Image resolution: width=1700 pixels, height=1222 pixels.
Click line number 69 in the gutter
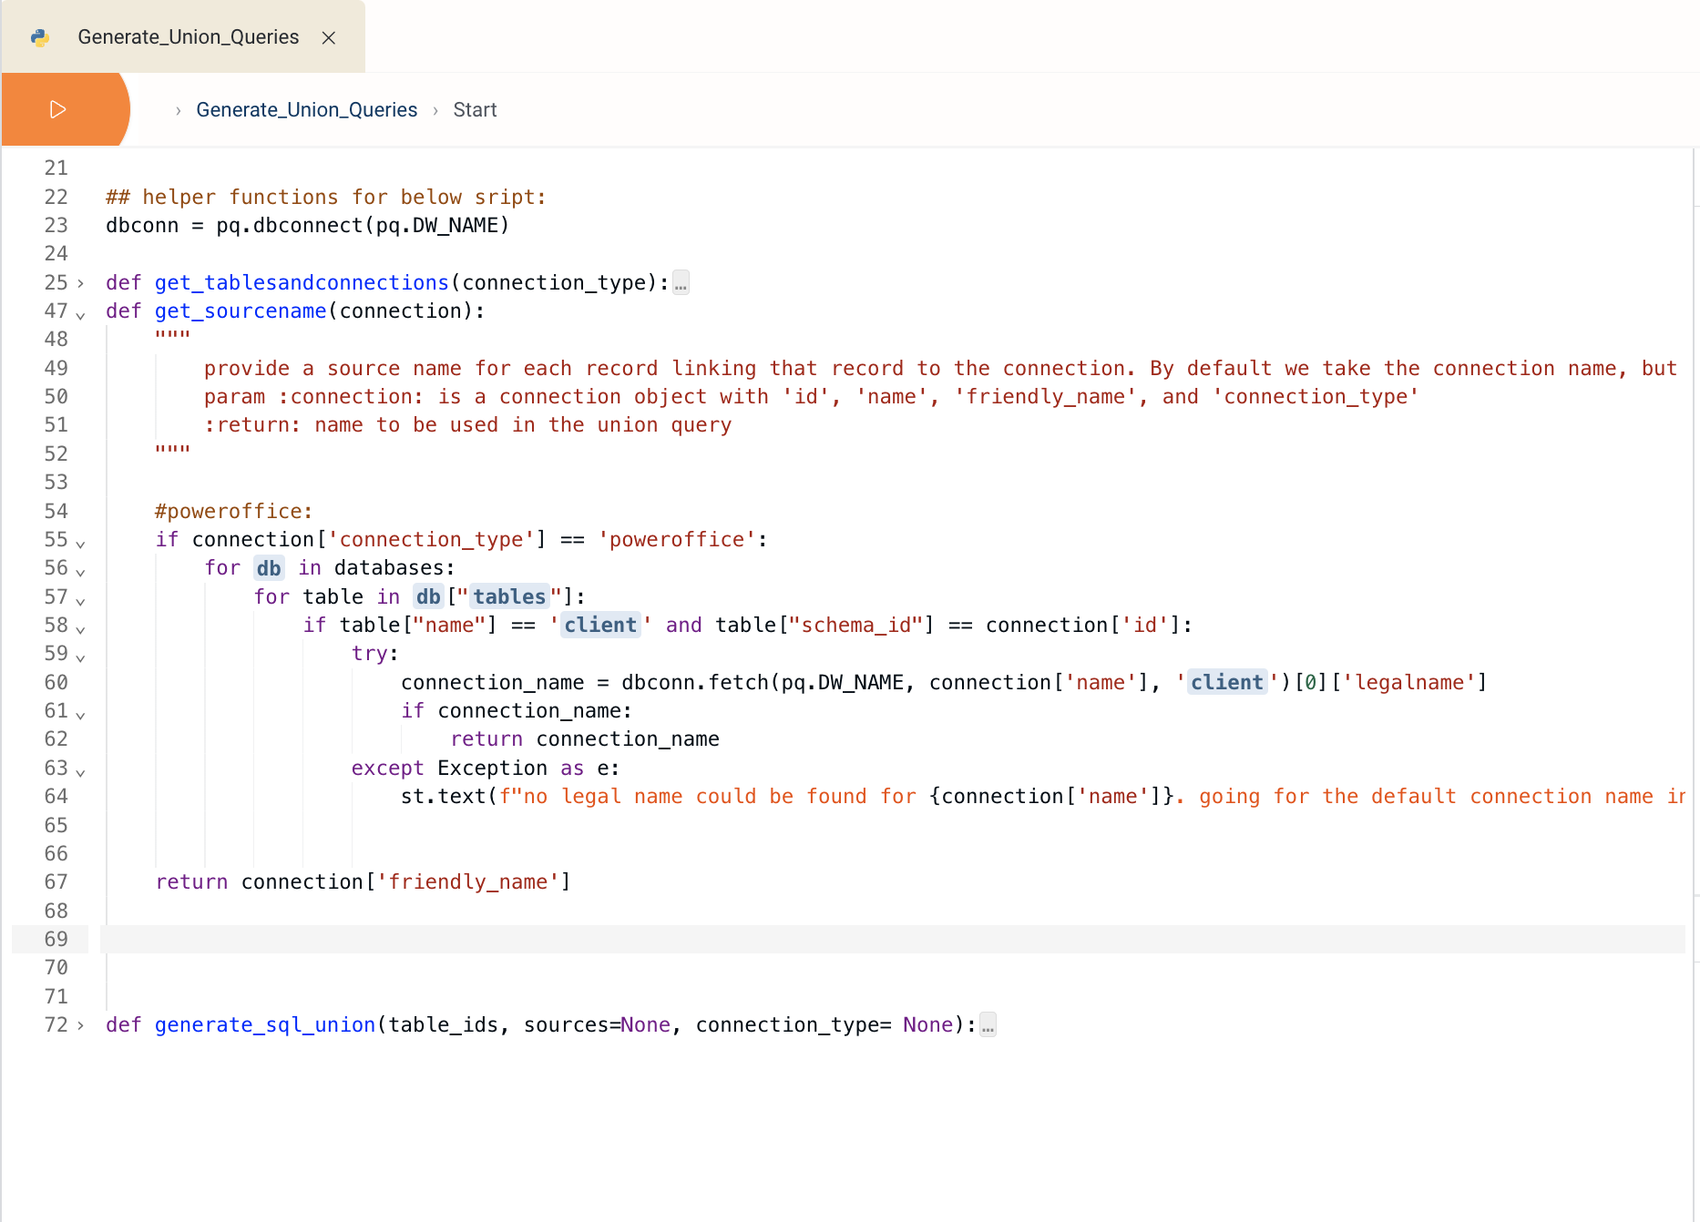56,940
